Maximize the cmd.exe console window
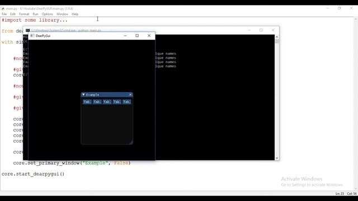The height and width of the screenshot is (201, 358). 261,30
